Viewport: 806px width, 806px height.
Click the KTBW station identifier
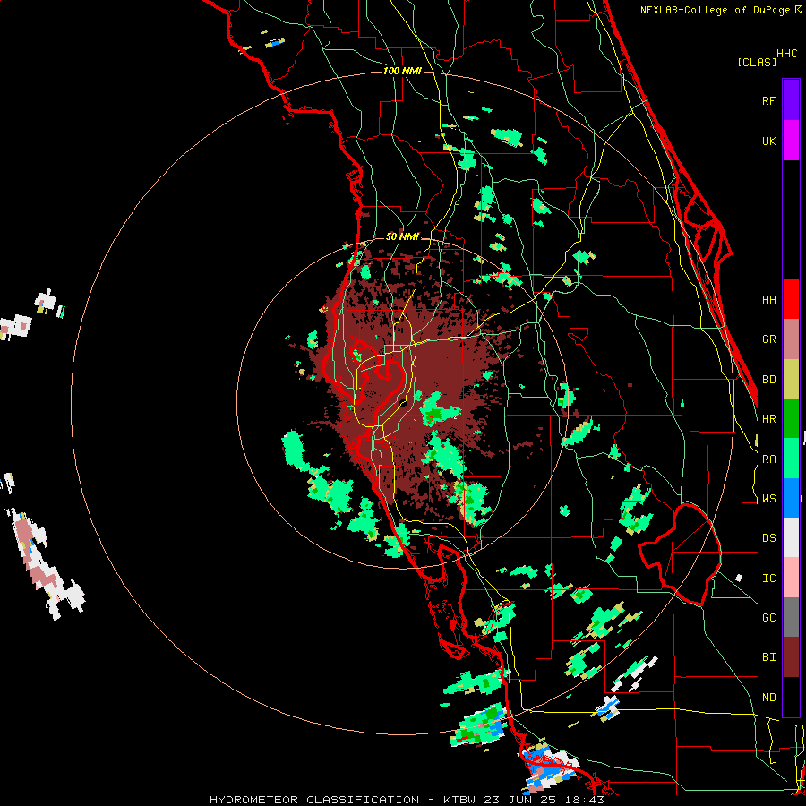(x=459, y=800)
